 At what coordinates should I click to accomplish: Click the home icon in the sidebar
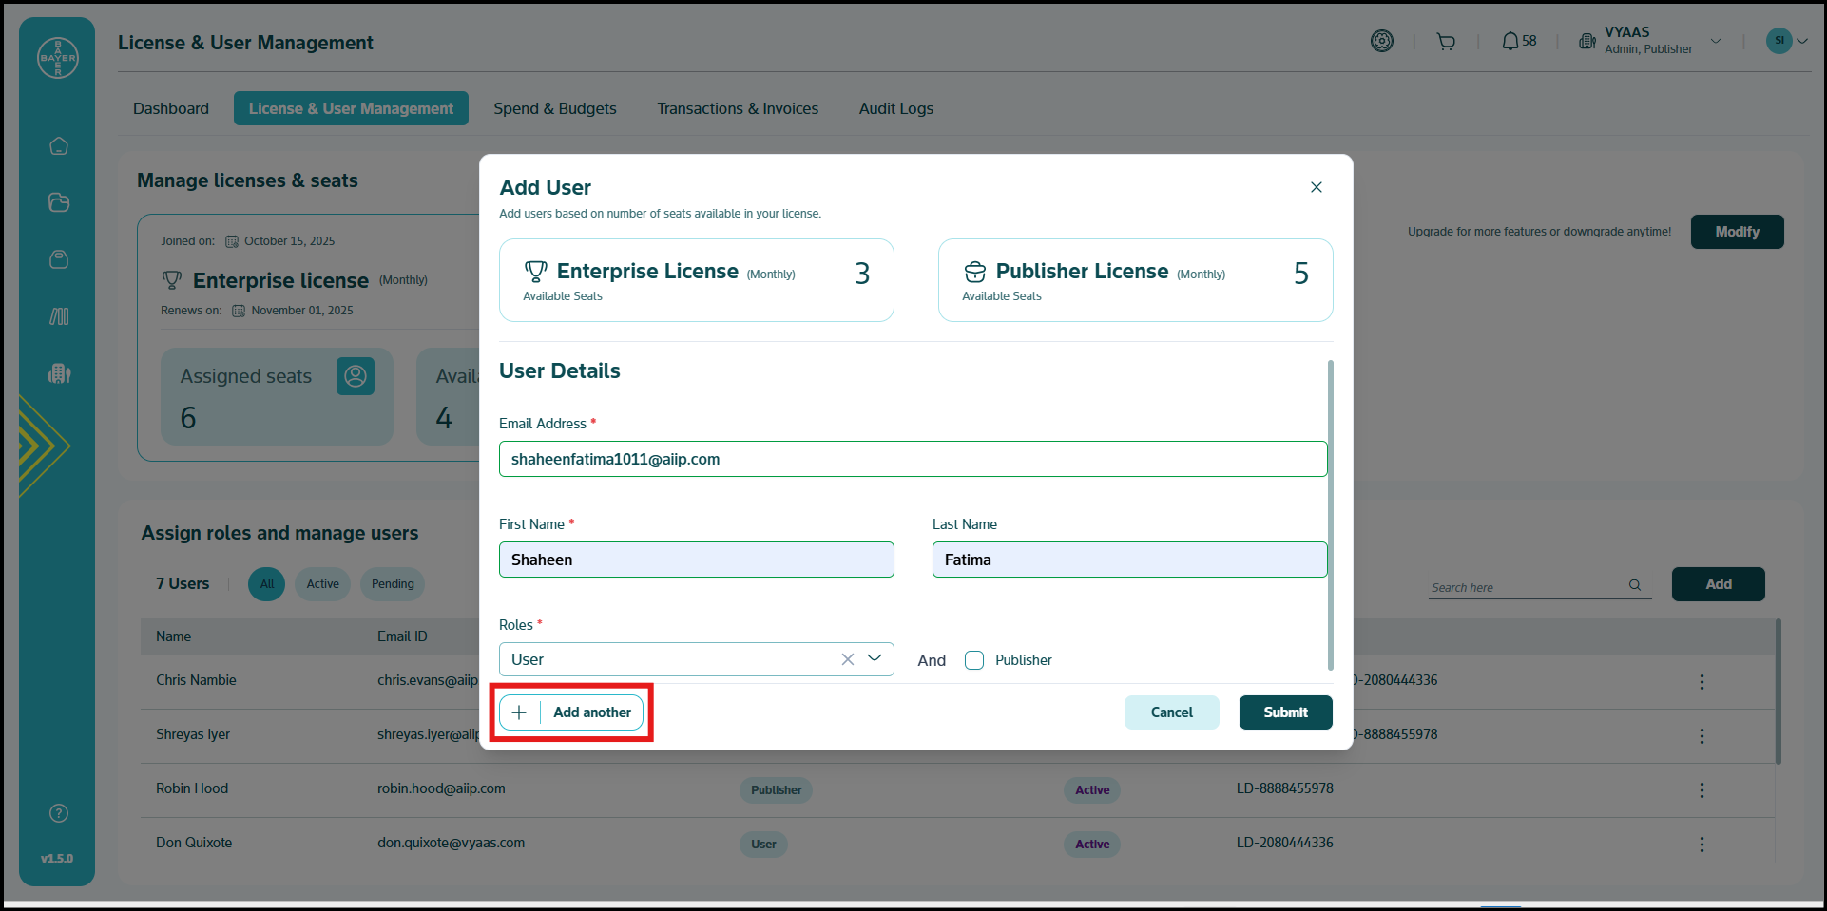(59, 146)
